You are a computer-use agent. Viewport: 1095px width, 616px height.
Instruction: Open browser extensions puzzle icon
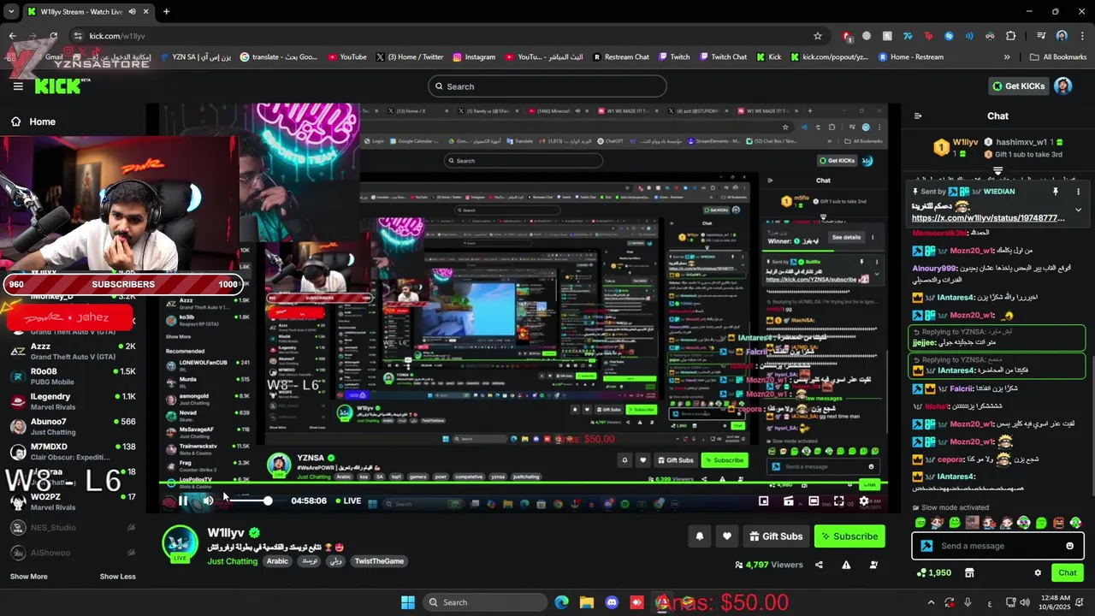coord(1011,36)
